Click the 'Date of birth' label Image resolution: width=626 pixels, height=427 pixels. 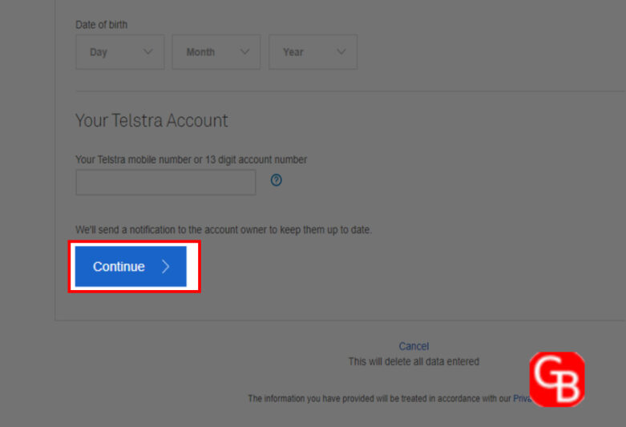tap(102, 25)
